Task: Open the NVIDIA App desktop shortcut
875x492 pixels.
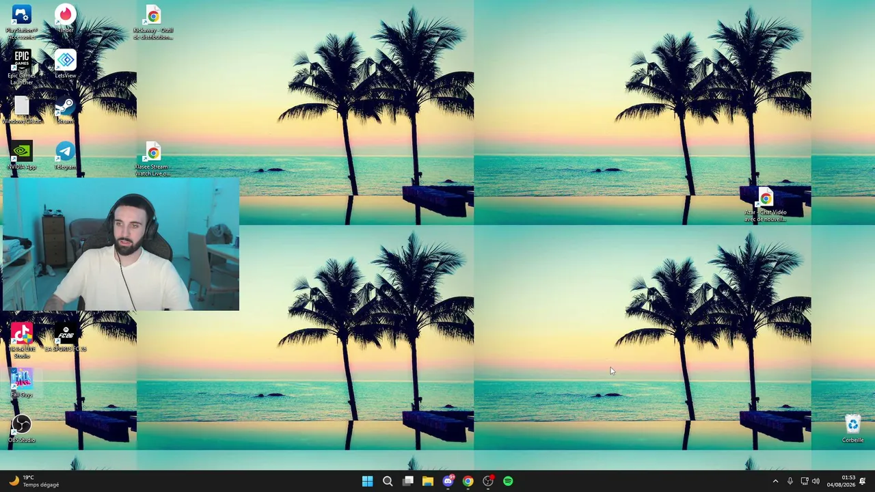Action: (x=21, y=156)
